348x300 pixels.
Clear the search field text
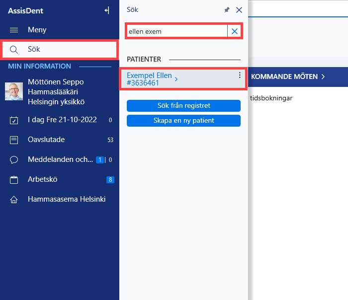(235, 31)
